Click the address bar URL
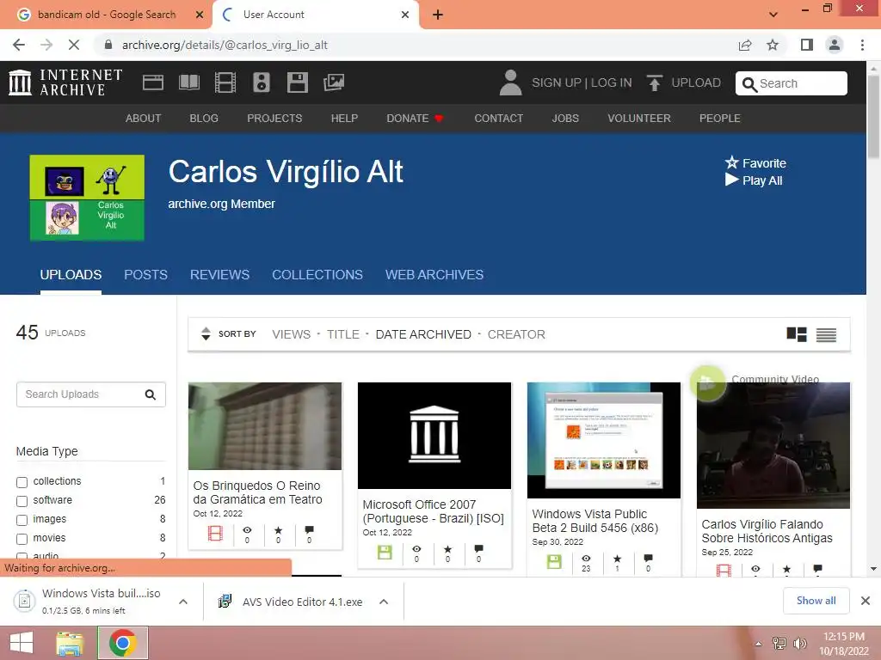 point(225,45)
